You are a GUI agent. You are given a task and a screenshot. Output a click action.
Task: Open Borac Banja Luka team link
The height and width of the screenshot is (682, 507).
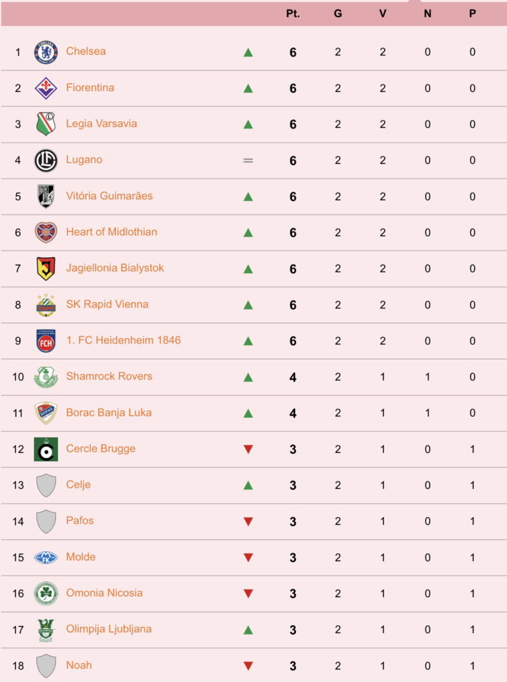[x=109, y=412]
